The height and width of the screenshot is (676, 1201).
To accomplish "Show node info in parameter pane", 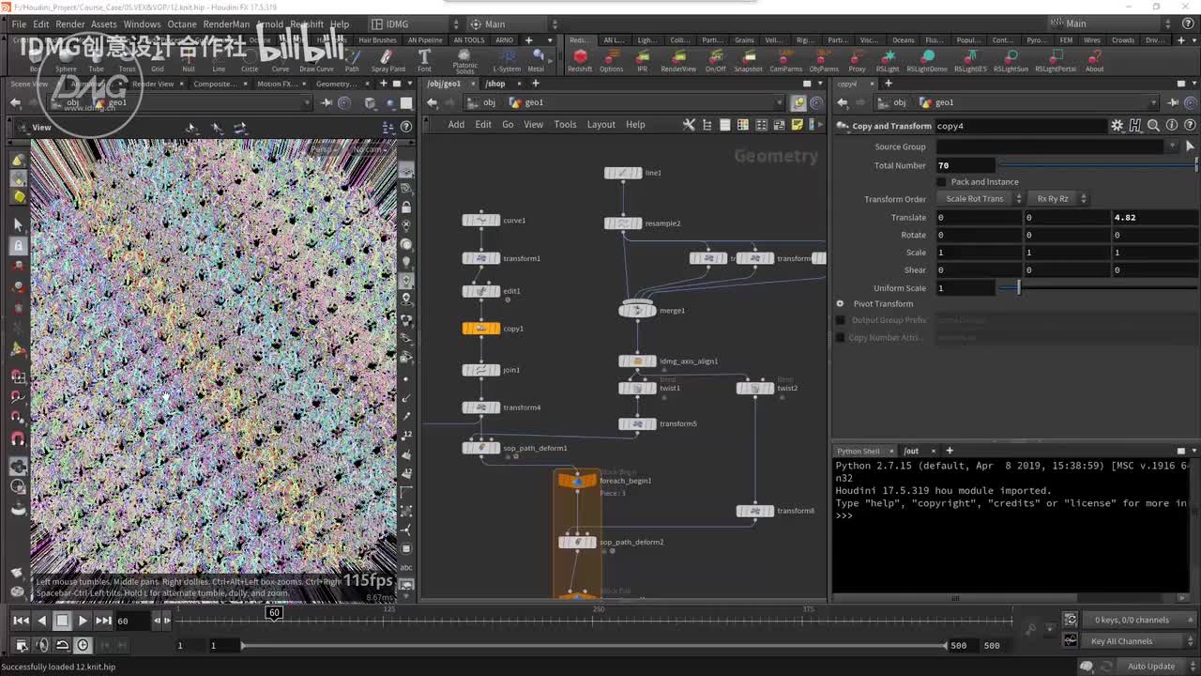I will pos(1172,126).
